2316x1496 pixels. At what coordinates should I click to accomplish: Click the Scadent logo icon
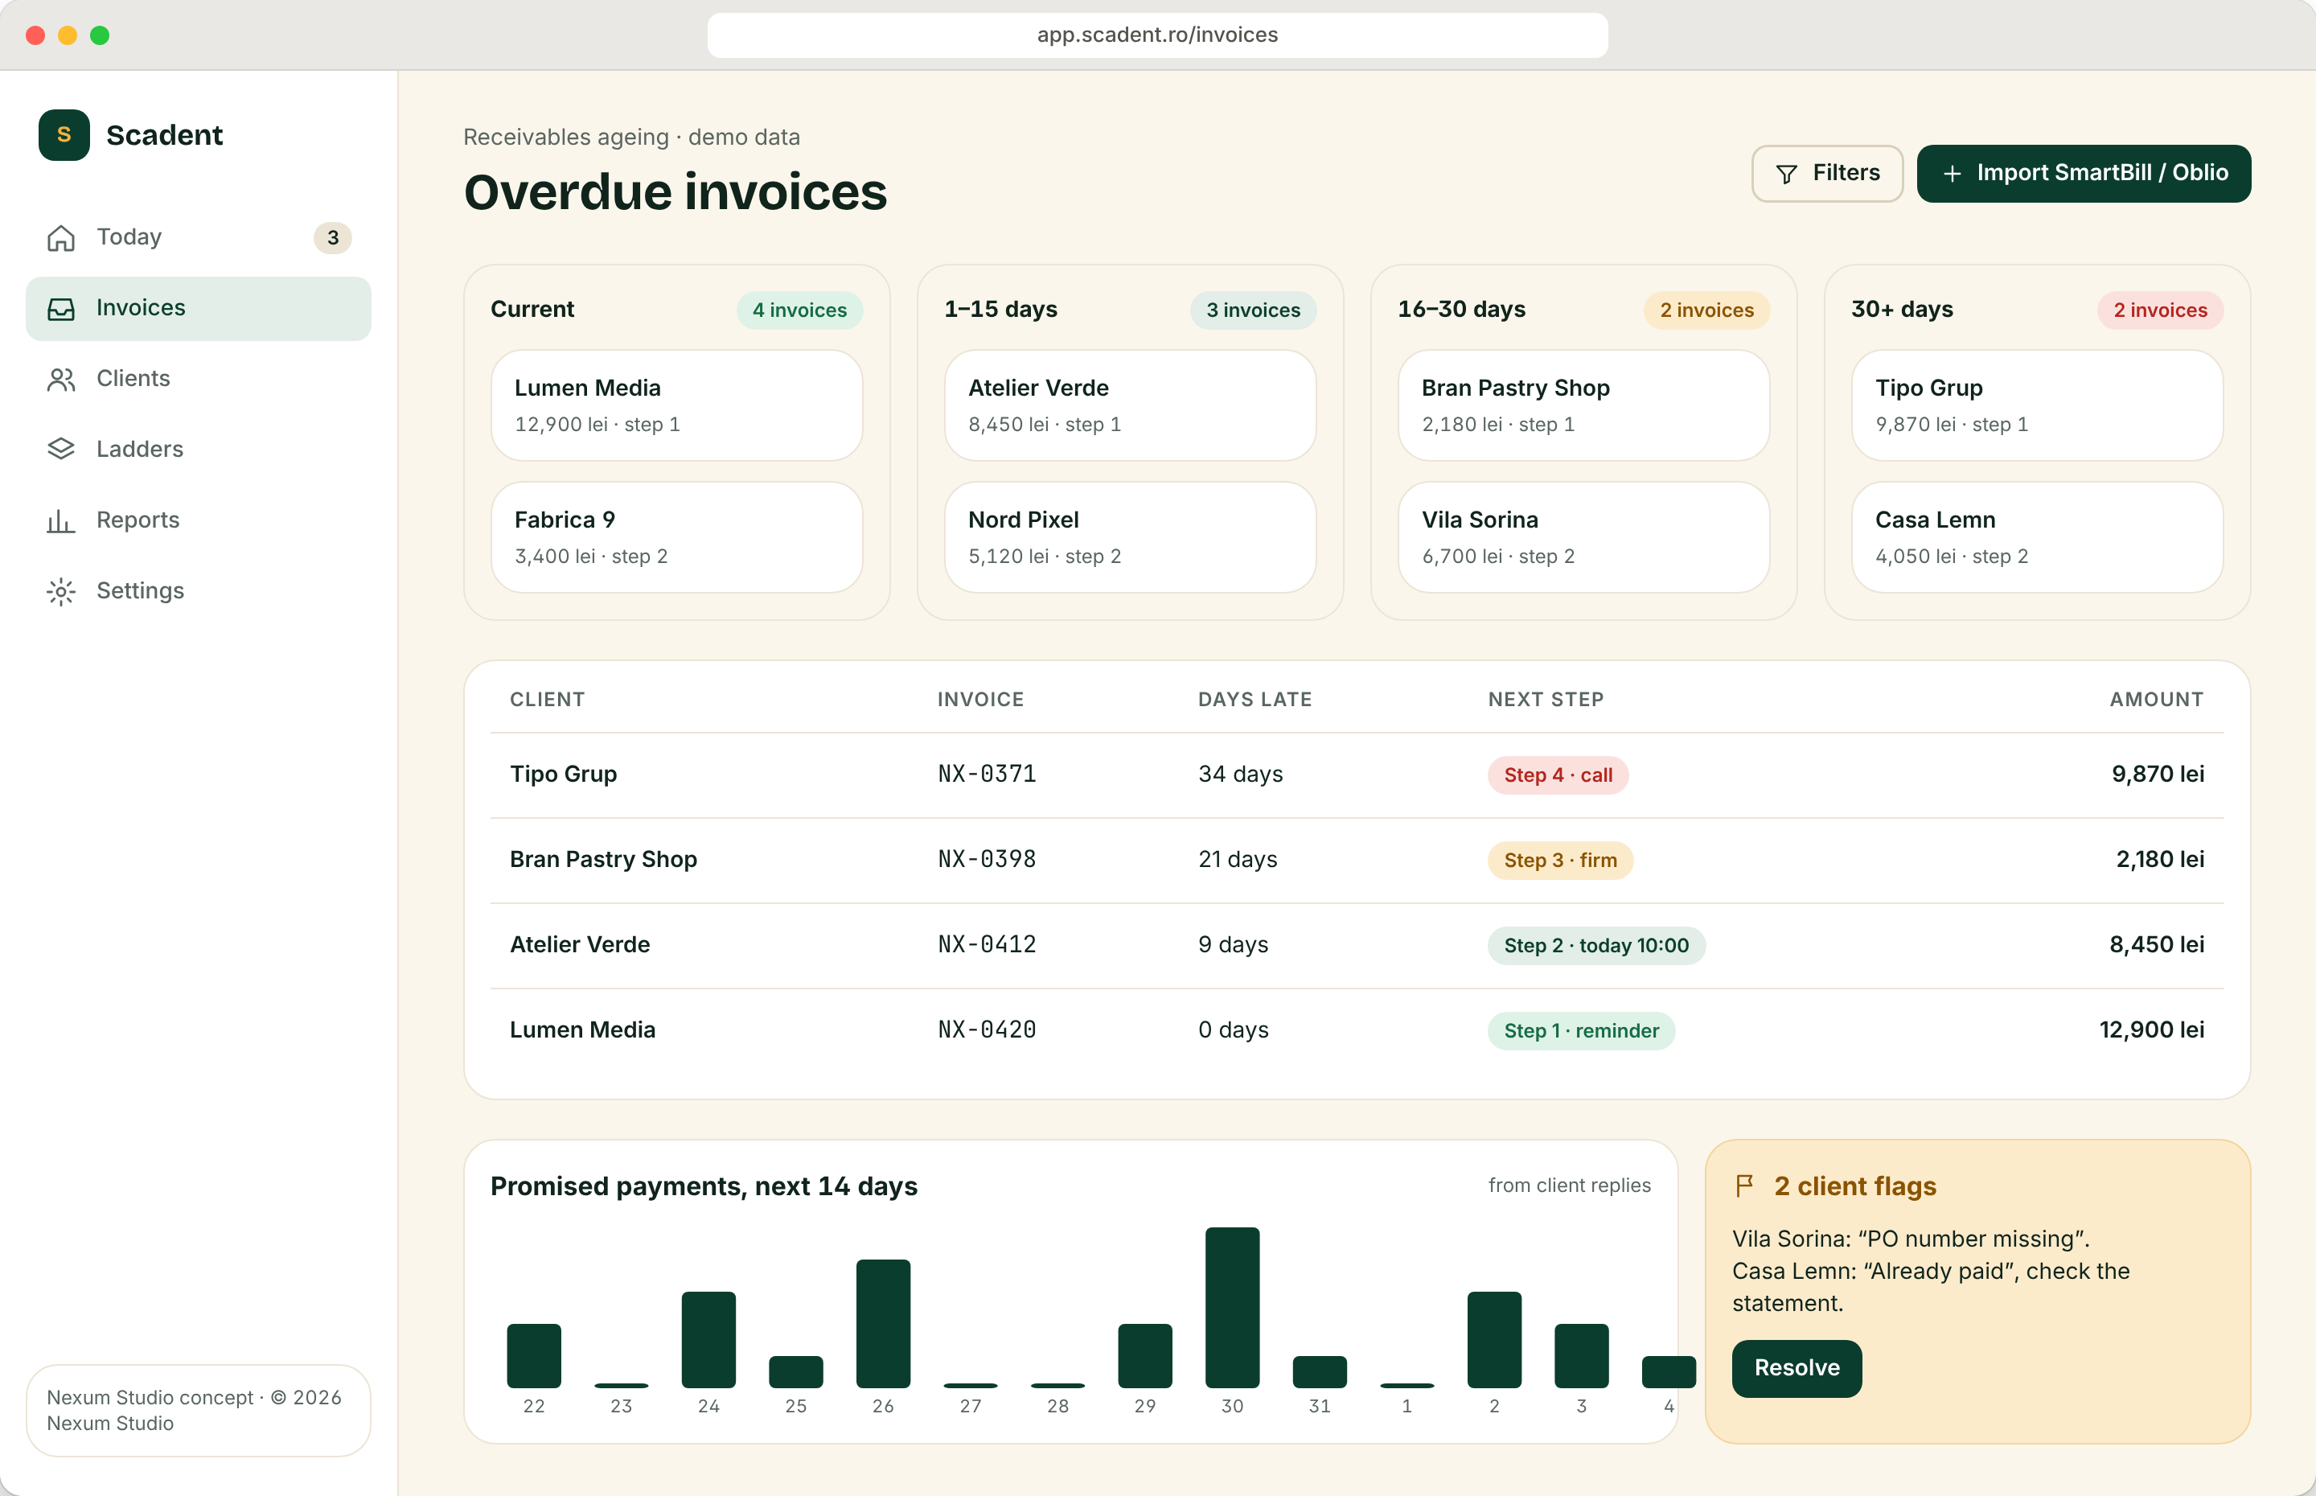(x=64, y=135)
